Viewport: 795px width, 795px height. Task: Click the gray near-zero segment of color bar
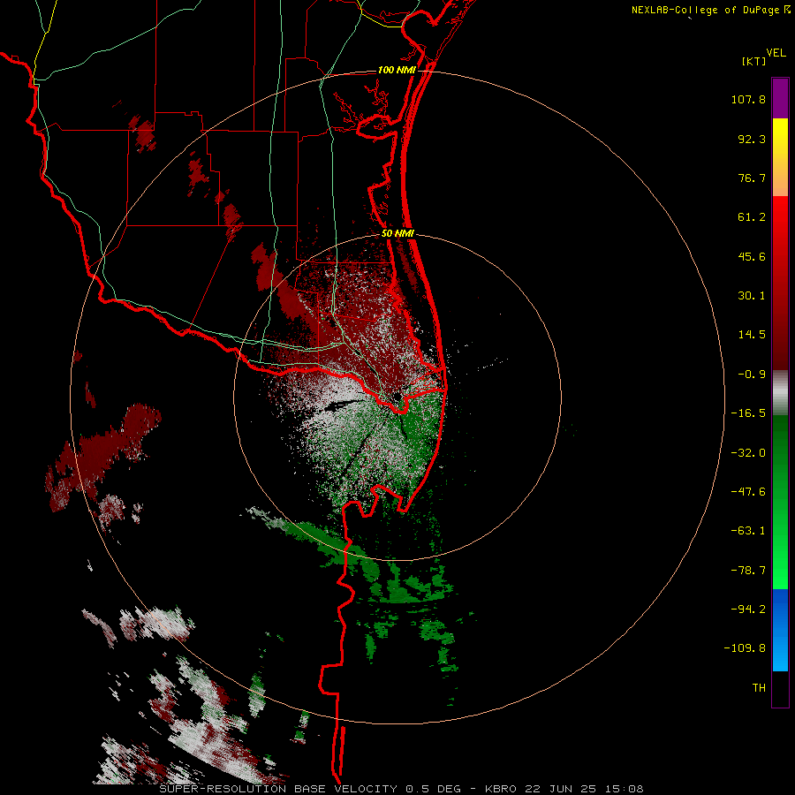pyautogui.click(x=780, y=393)
